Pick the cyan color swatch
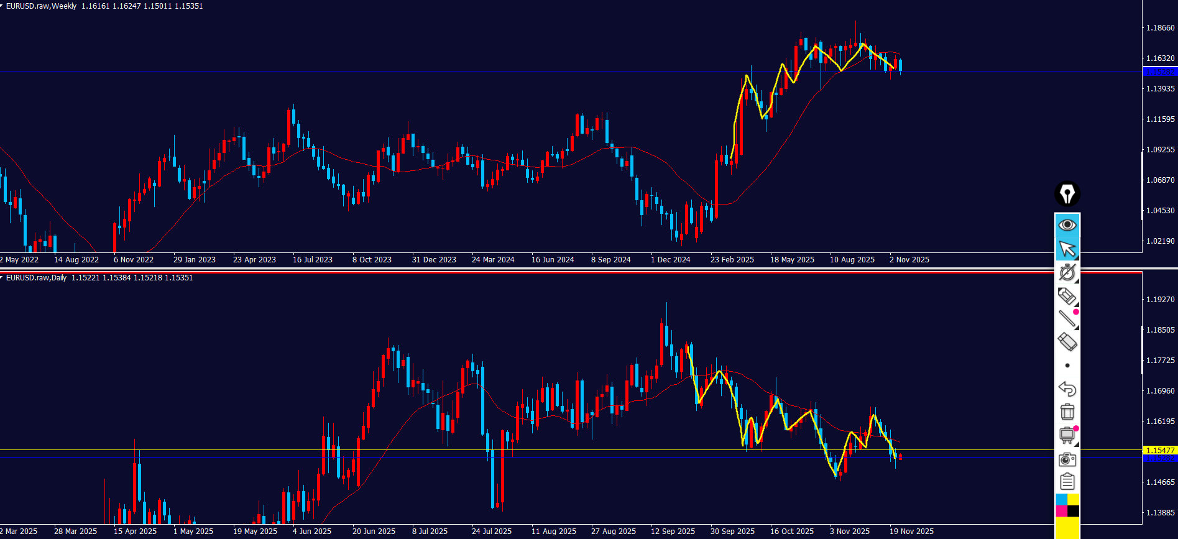1178x539 pixels. coord(1062,499)
